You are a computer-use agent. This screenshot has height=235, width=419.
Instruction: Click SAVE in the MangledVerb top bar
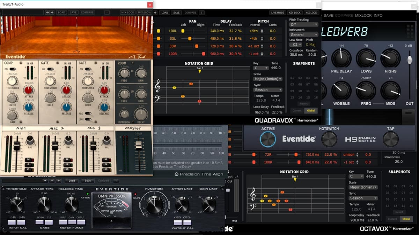(328, 15)
